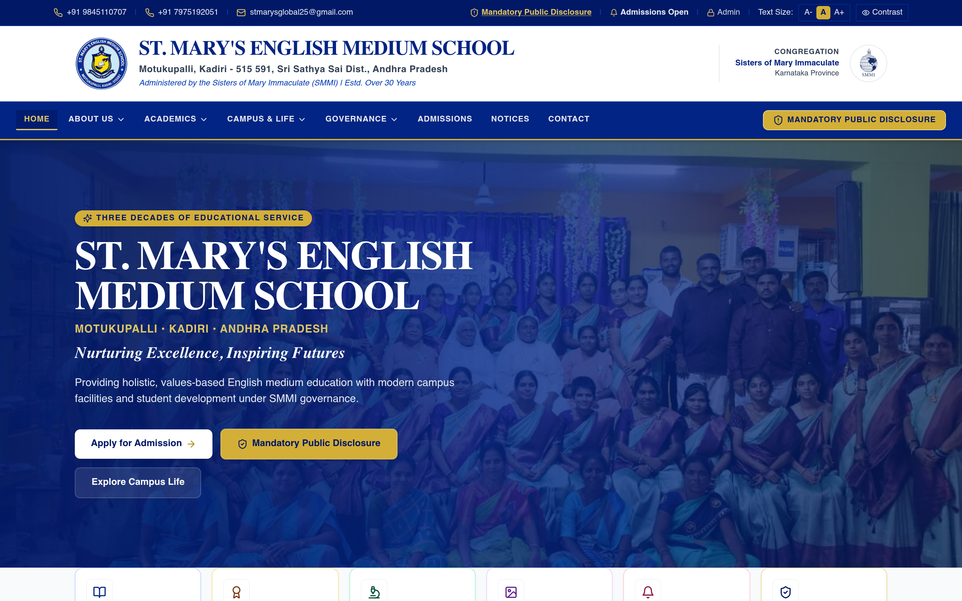The width and height of the screenshot is (962, 601).
Task: Click the Three Decades of Educational Service badge
Action: (193, 218)
